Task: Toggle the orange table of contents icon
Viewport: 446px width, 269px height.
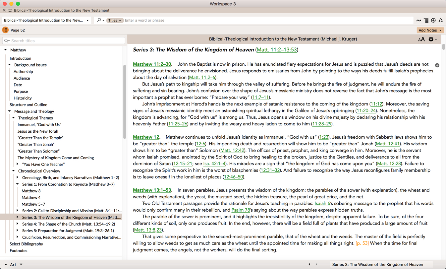Action: click(5, 30)
